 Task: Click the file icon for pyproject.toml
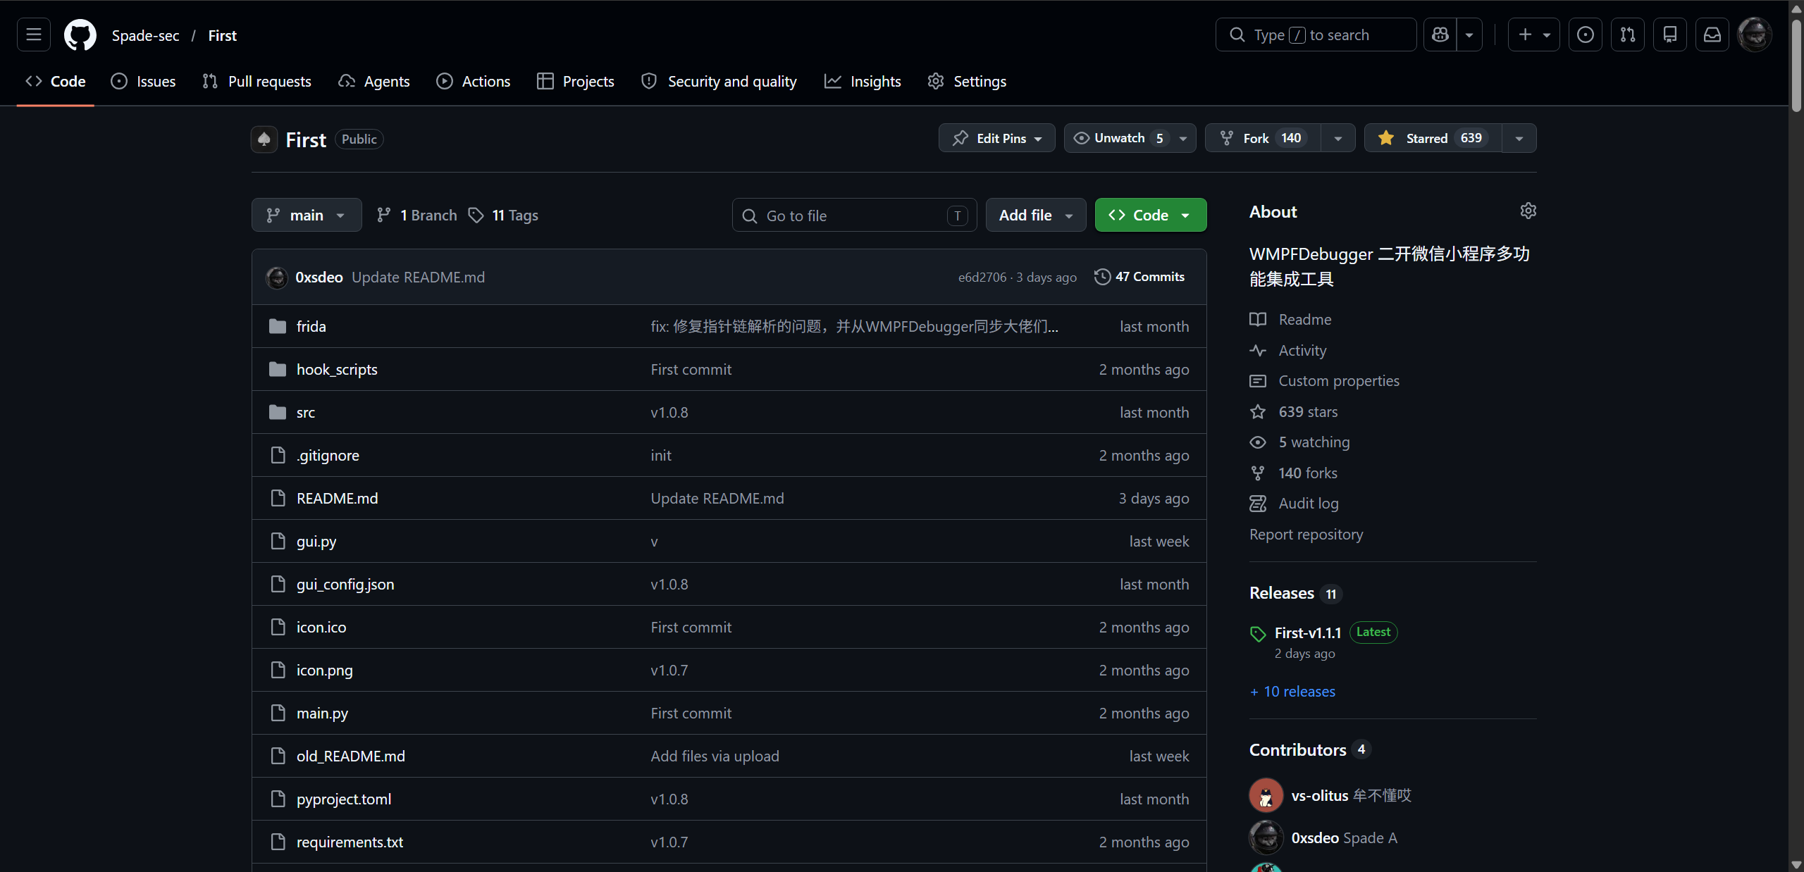pyautogui.click(x=278, y=799)
